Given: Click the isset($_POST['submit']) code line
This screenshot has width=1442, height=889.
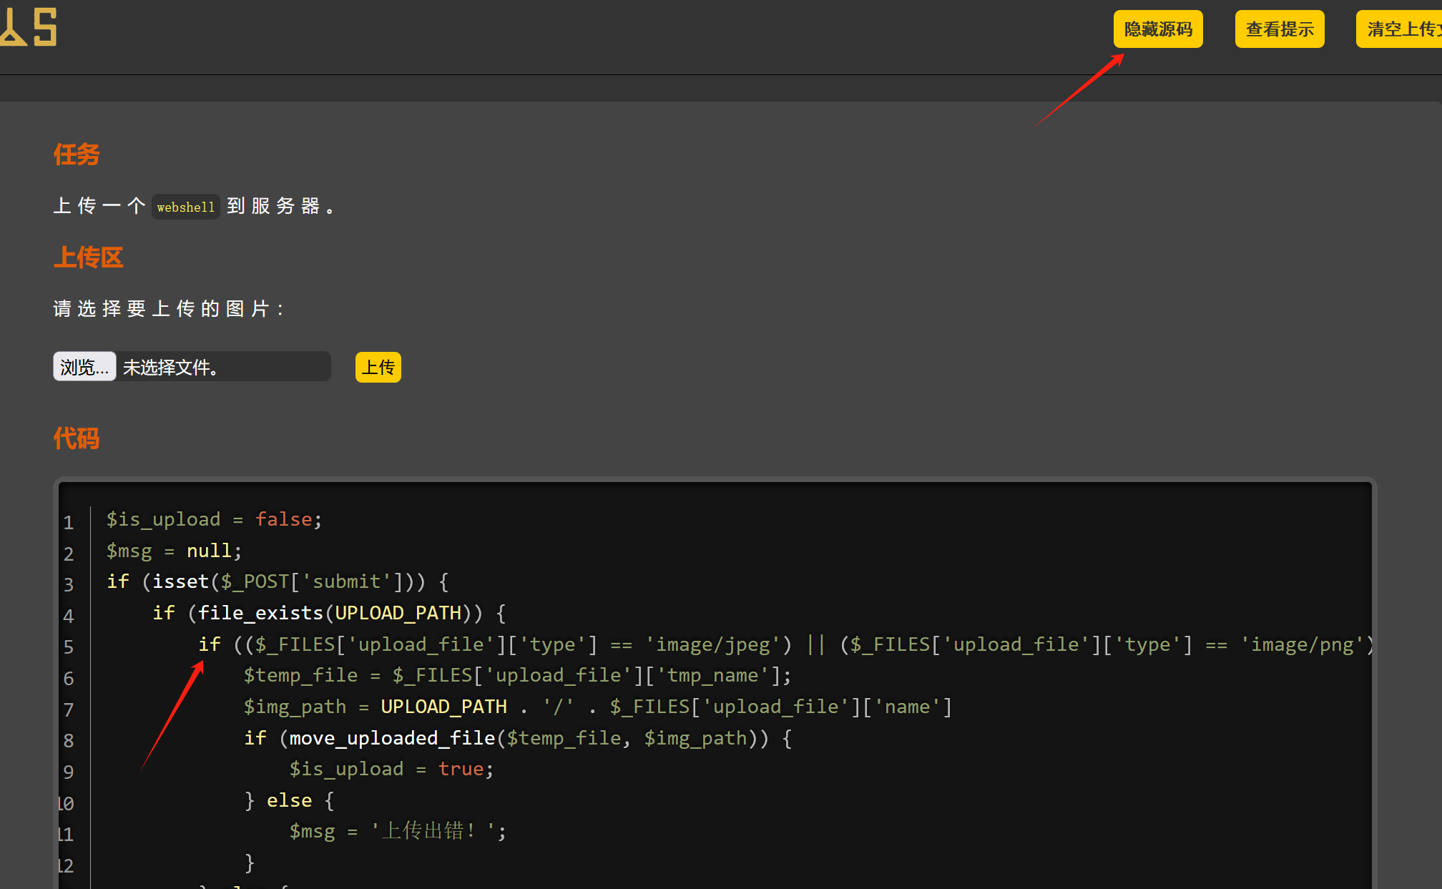Looking at the screenshot, I should [278, 581].
